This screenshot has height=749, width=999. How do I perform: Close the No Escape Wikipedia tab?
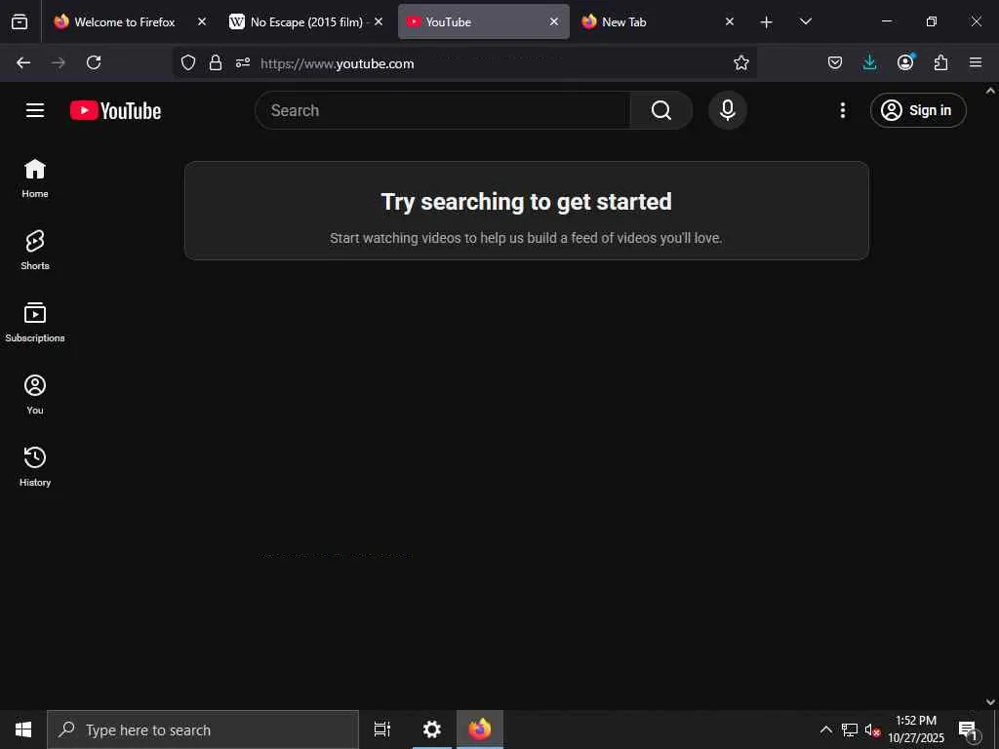pos(379,21)
